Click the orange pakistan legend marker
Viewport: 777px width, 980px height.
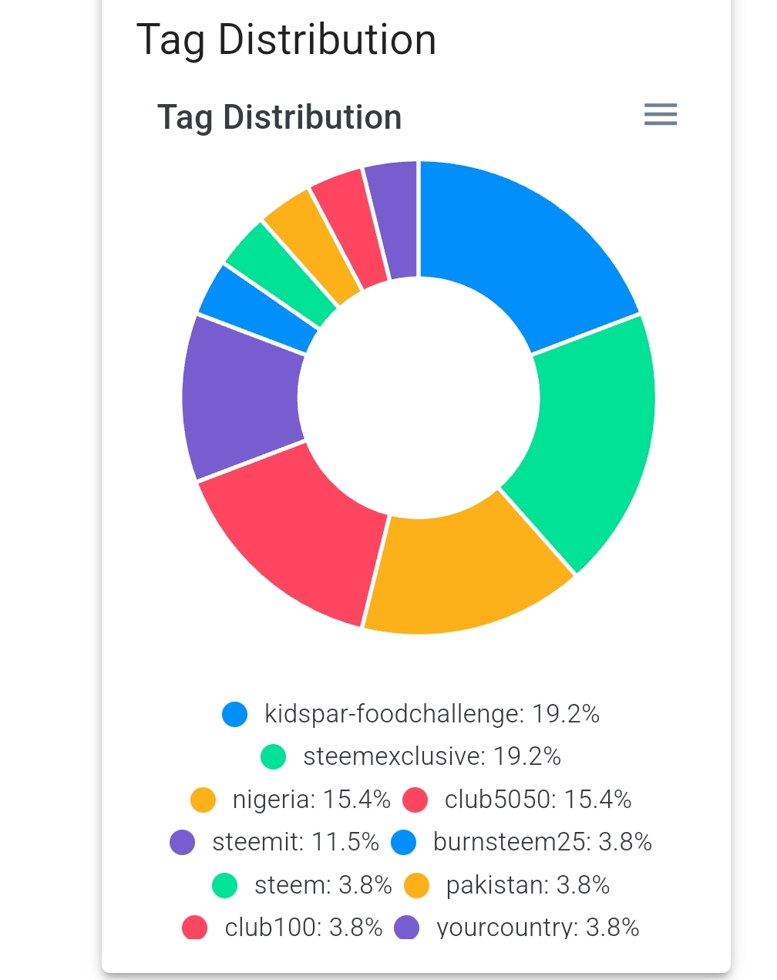click(x=417, y=885)
